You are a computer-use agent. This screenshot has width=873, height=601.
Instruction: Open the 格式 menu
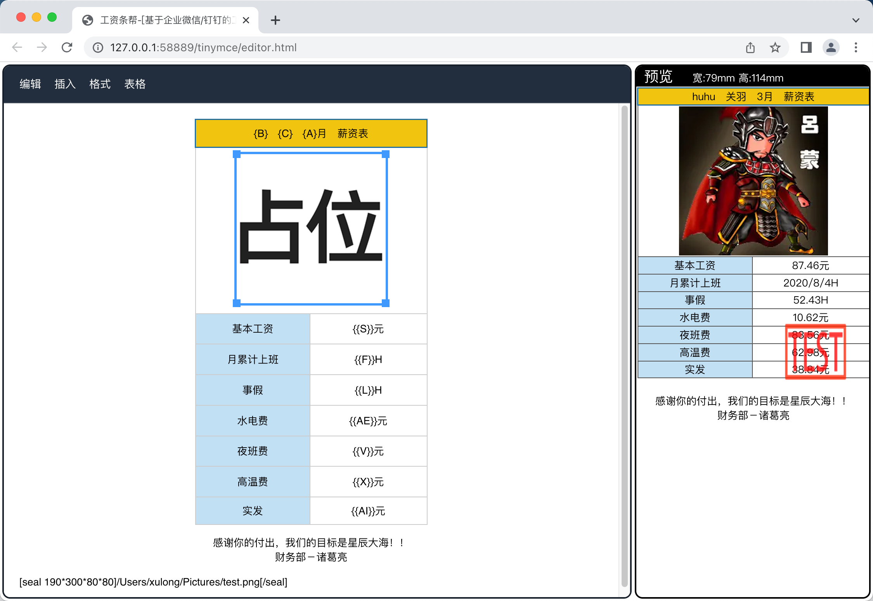click(100, 84)
